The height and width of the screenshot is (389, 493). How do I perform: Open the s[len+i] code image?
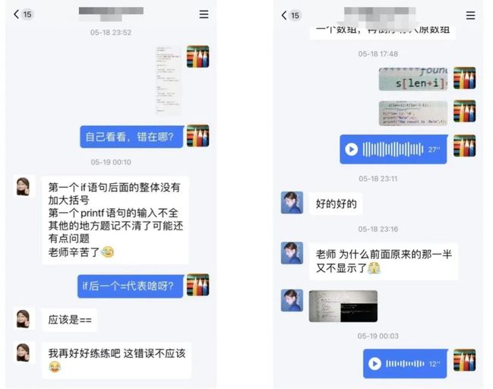[x=413, y=78]
